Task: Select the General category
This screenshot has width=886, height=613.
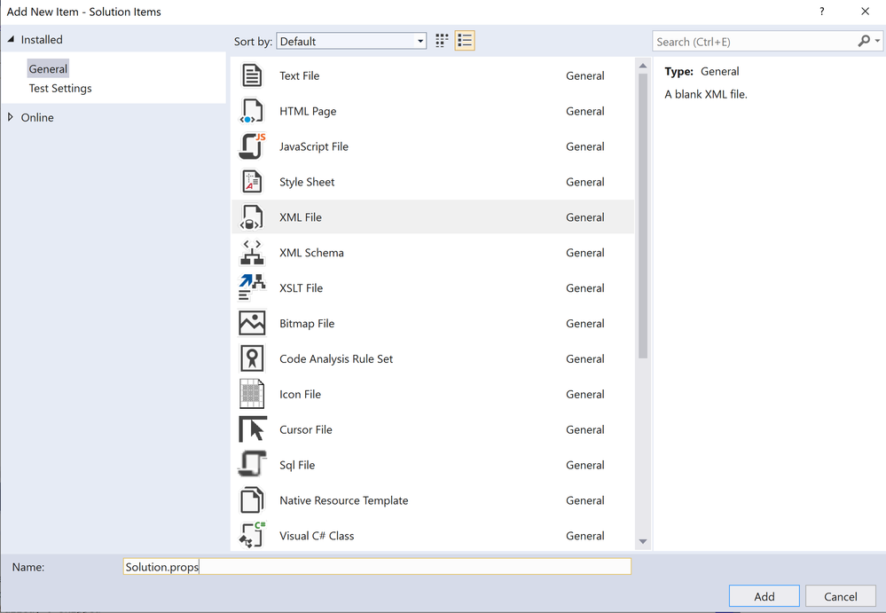Action: (48, 69)
